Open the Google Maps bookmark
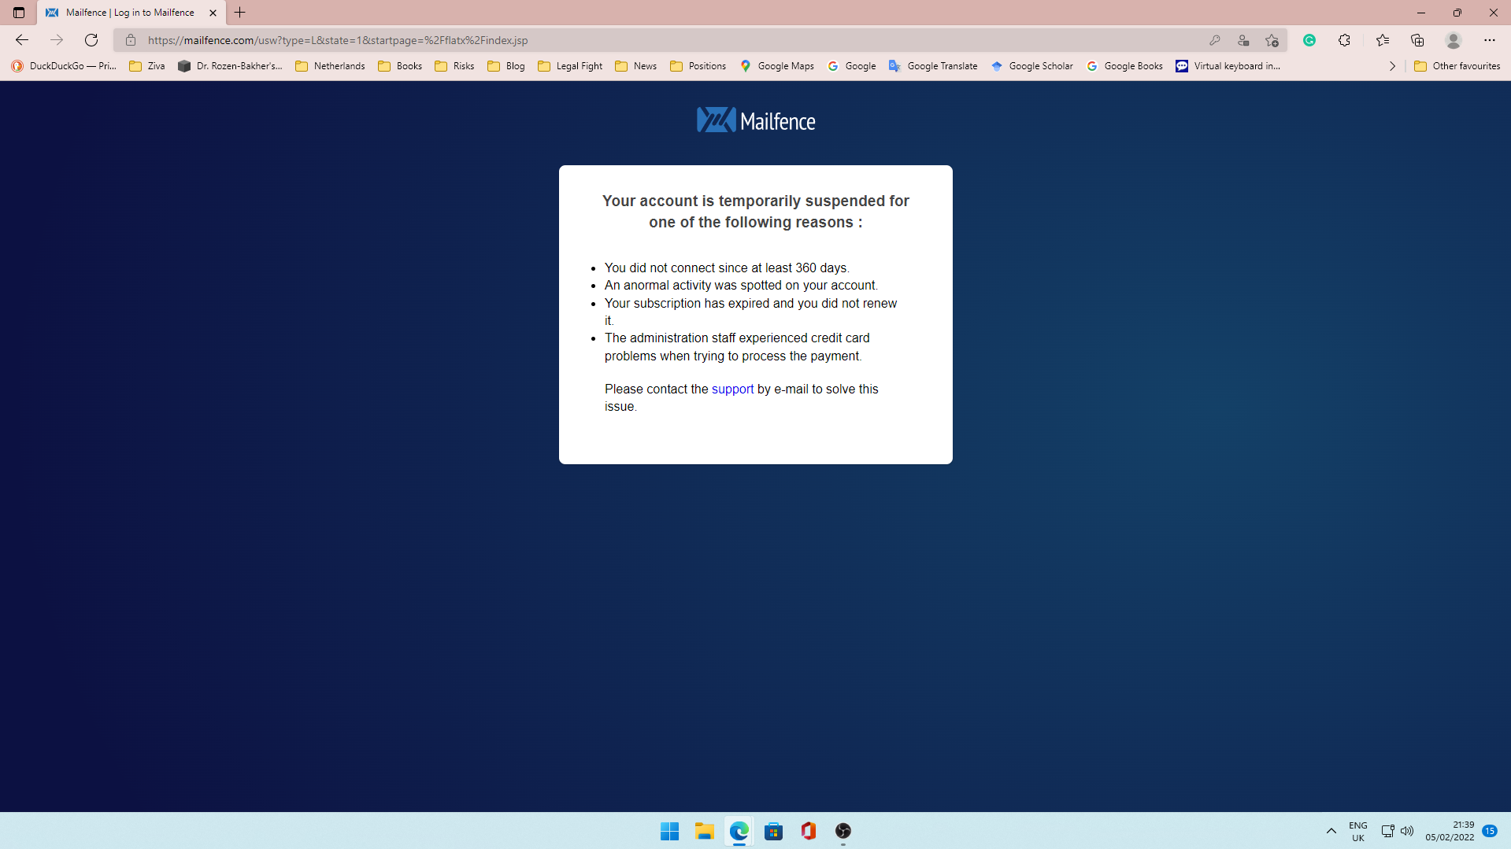This screenshot has height=849, width=1511. pos(777,66)
